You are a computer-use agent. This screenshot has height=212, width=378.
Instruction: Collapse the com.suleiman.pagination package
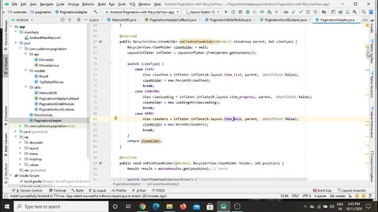click(21, 49)
